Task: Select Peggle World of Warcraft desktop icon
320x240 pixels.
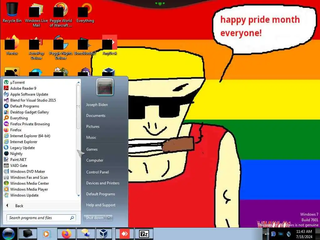Action: (x=61, y=15)
